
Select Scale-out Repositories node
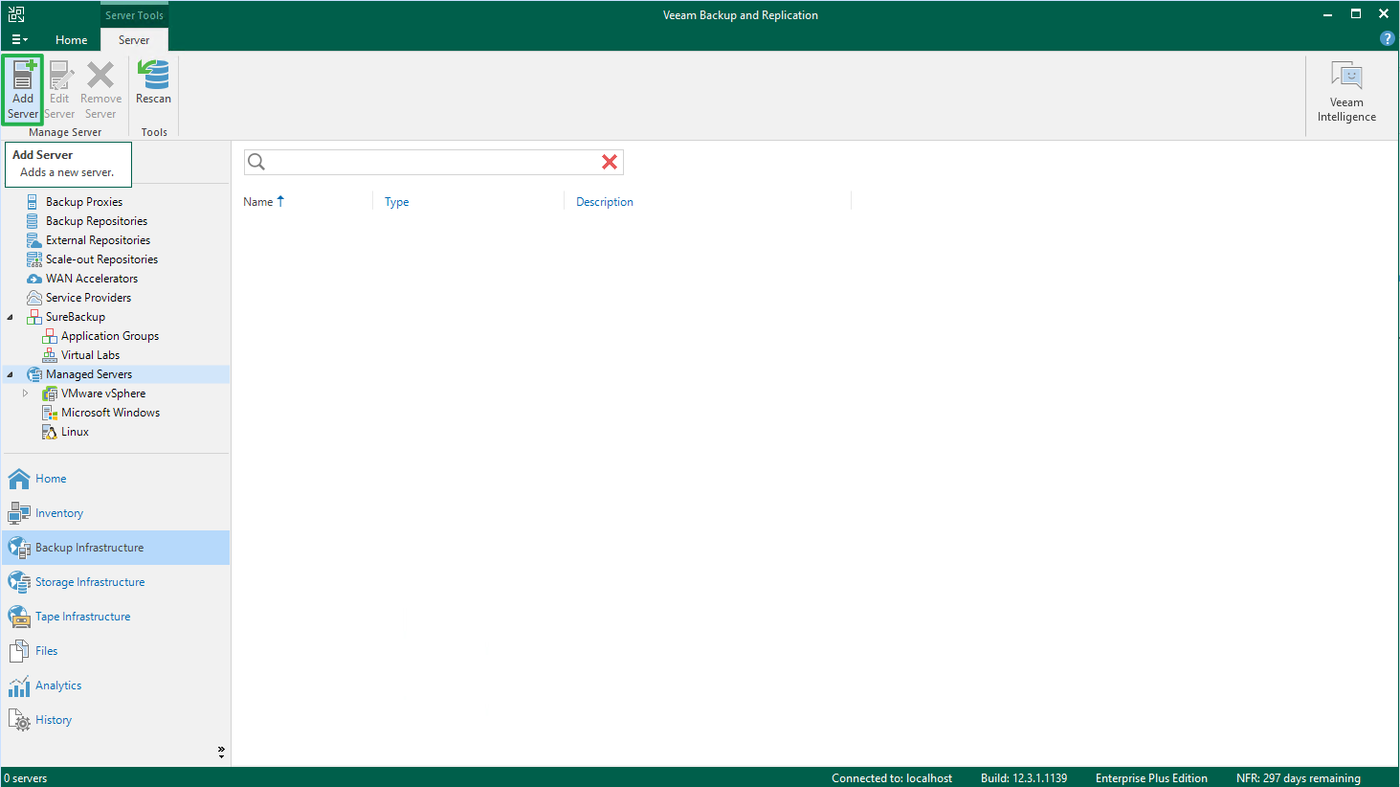point(101,259)
